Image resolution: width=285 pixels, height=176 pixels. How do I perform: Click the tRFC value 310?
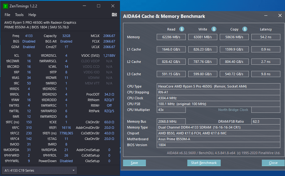coord(29,128)
